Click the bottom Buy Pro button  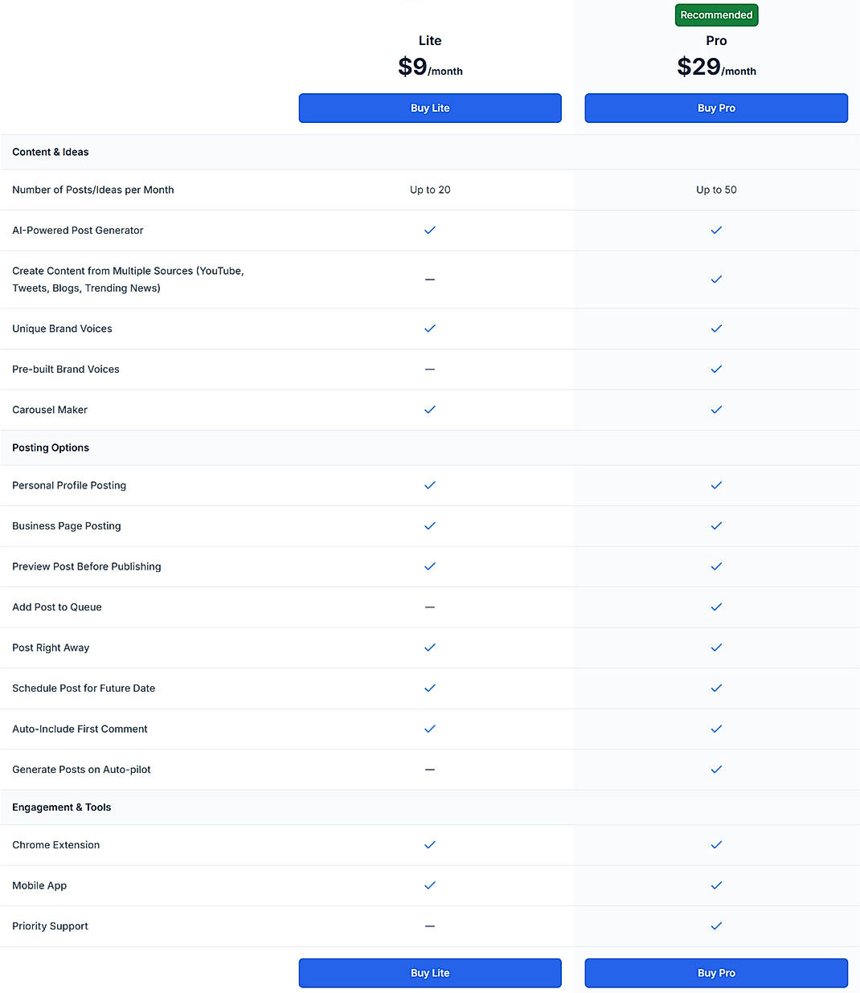point(716,973)
